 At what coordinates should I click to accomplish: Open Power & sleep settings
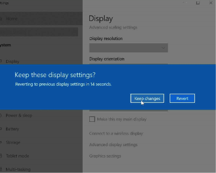(19, 115)
